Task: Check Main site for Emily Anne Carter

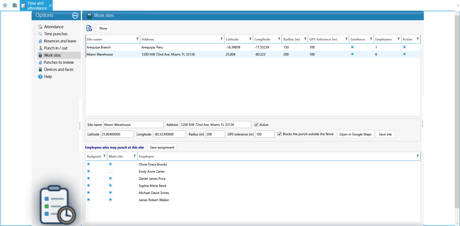Action: click(x=110, y=171)
